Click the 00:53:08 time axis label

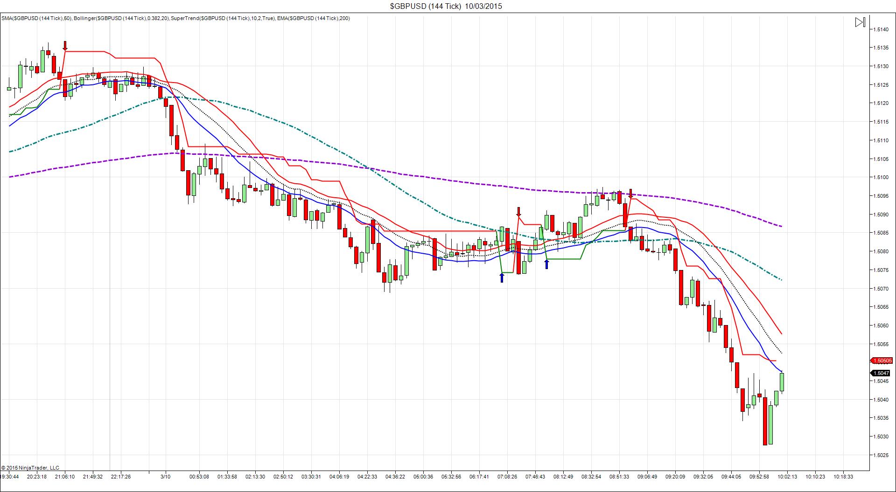coord(199,477)
